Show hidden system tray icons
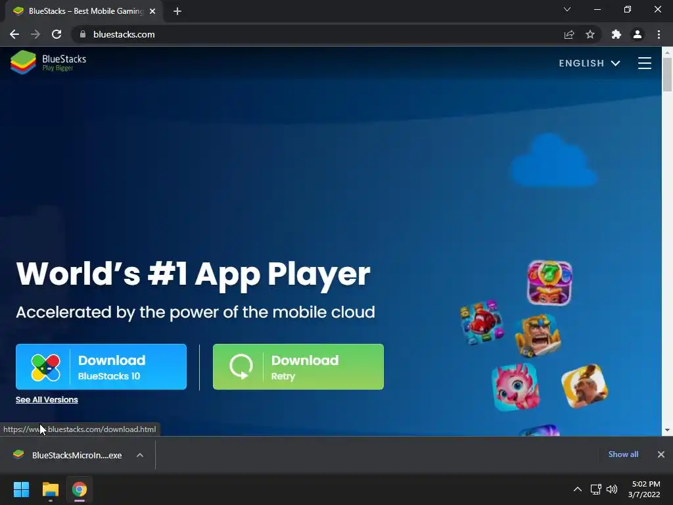 click(x=578, y=489)
